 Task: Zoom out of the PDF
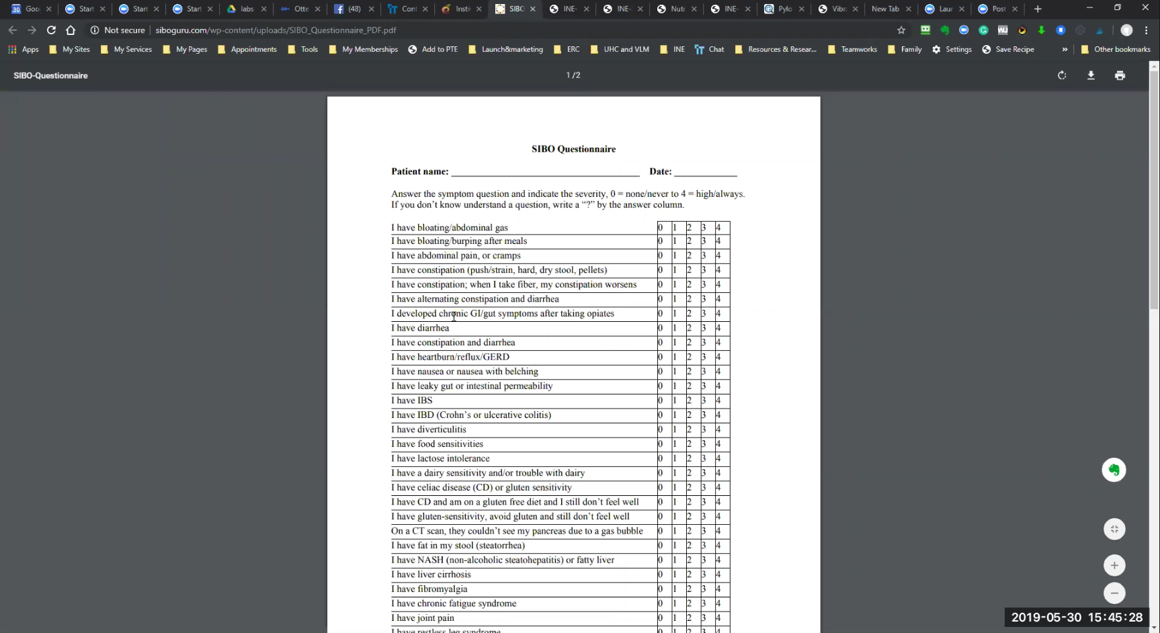click(x=1114, y=593)
